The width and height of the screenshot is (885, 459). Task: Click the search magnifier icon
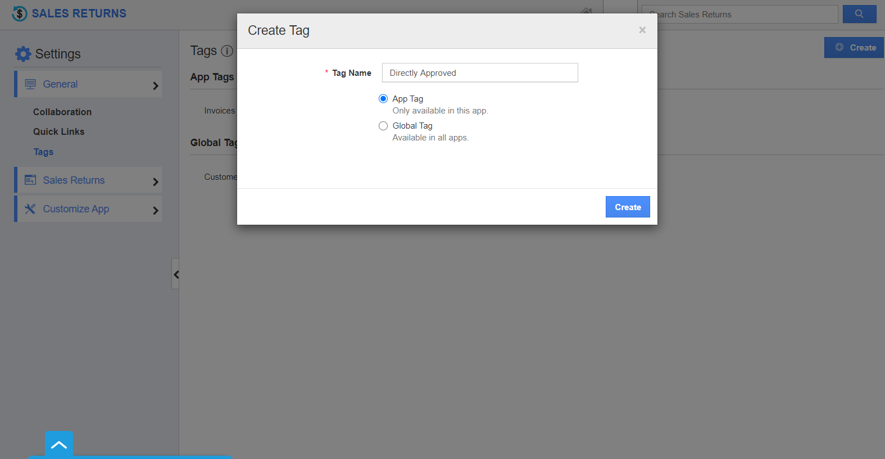859,14
